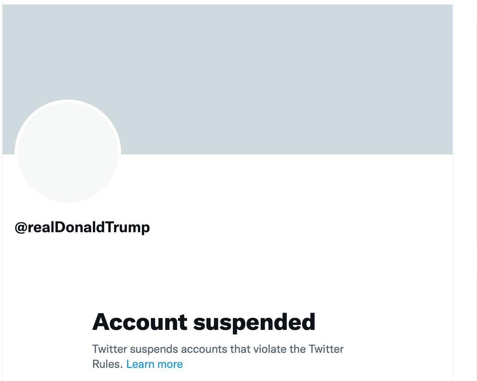Open the Twitter Rules via Learn more
This screenshot has width=477, height=381.
point(154,364)
